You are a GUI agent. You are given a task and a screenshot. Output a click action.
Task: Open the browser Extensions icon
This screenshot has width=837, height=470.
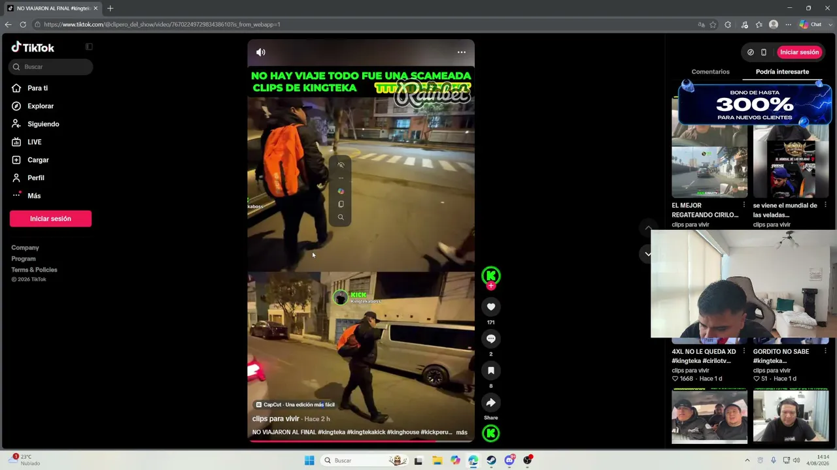click(728, 25)
